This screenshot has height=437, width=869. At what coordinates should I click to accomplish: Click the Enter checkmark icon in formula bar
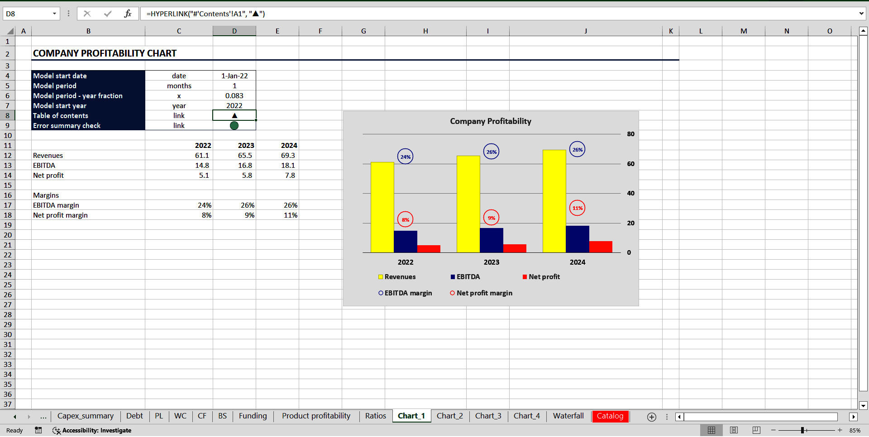tap(108, 14)
